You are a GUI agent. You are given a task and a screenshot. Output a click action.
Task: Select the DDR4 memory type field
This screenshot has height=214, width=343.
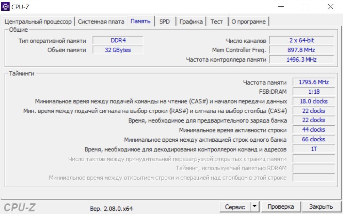[x=118, y=41]
